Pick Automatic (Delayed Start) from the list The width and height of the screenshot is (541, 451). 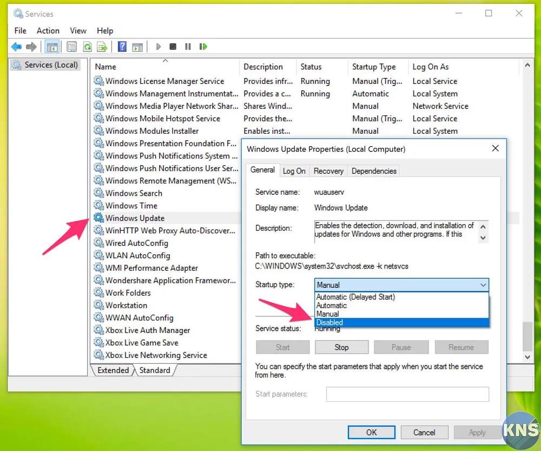coord(355,297)
